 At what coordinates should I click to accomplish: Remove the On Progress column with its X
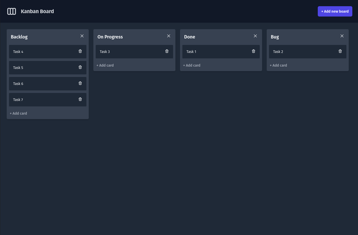(x=169, y=36)
